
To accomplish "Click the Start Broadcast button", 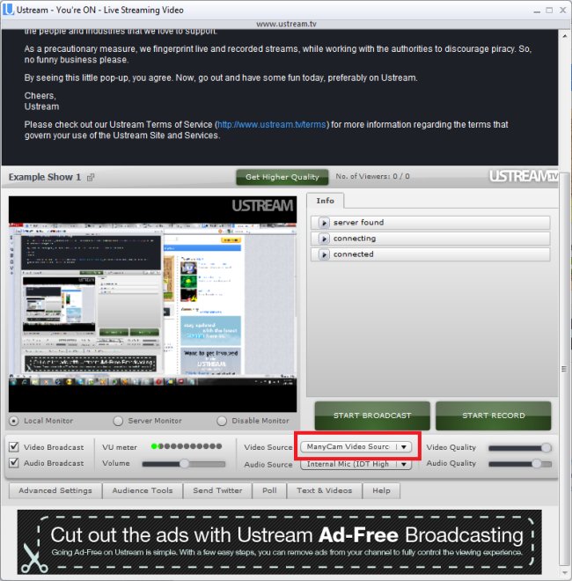I will pos(372,416).
